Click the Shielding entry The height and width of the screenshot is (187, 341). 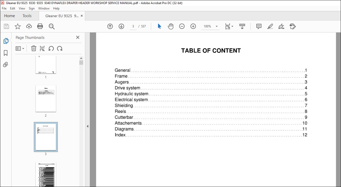point(211,106)
